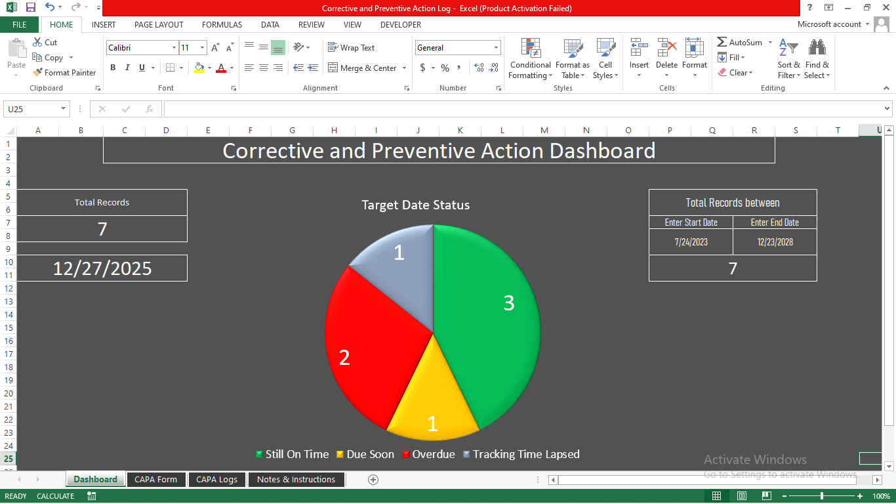Switch to the CAPA Logs sheet
Image resolution: width=896 pixels, height=504 pixels.
point(216,480)
